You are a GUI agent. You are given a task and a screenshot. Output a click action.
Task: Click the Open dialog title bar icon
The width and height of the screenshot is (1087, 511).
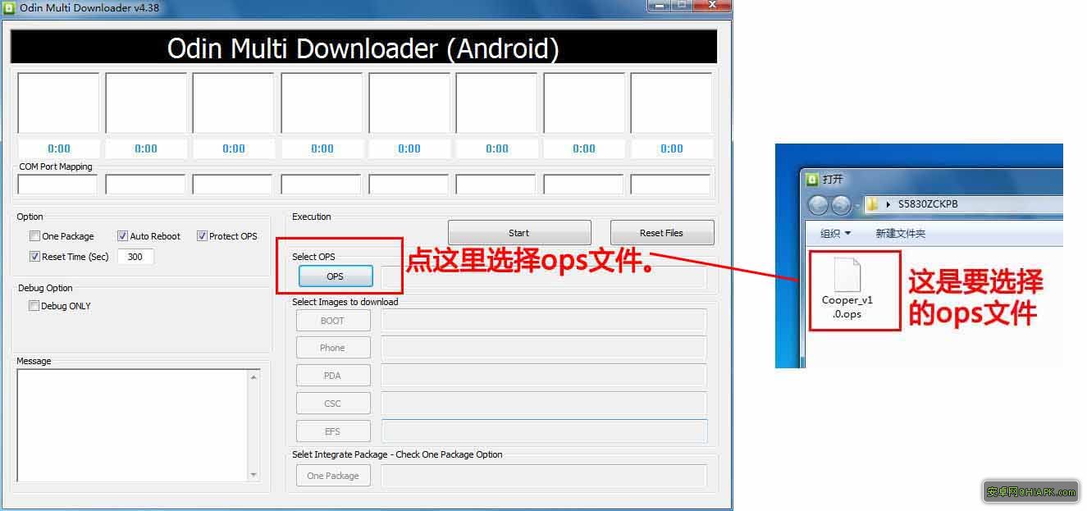812,179
